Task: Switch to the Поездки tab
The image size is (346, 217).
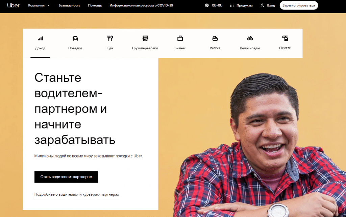Action: point(75,43)
